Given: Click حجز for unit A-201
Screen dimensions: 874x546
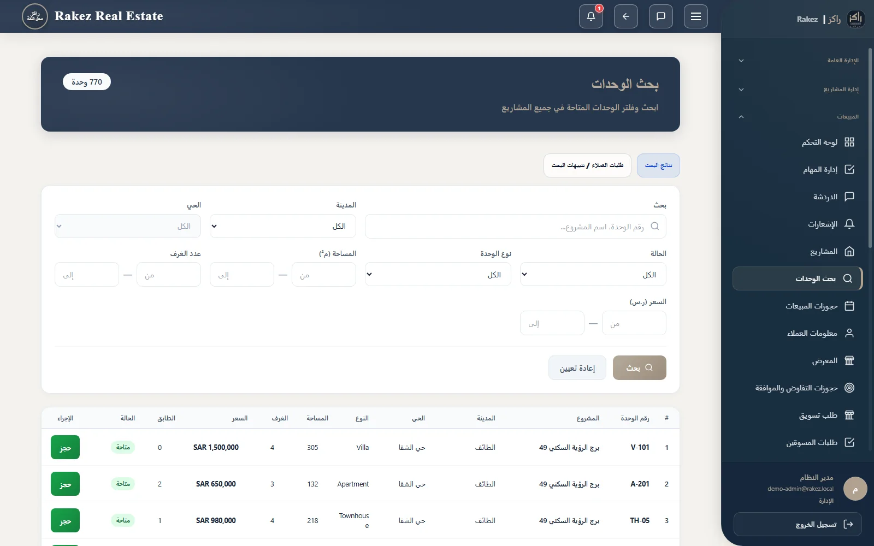Looking at the screenshot, I should pos(65,484).
